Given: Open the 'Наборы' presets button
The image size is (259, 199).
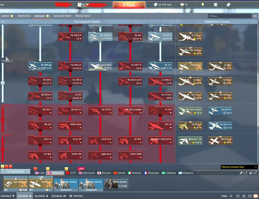Looking at the screenshot, I should tap(76, 196).
